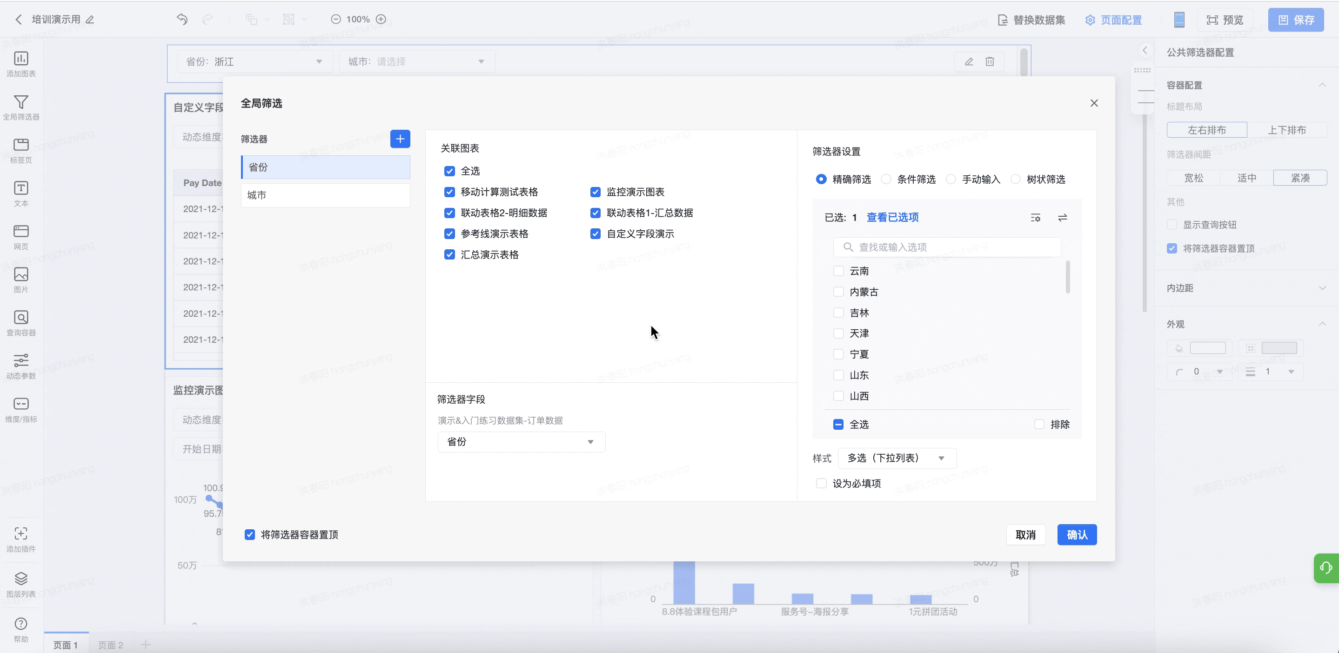Close the 全局筛选 dialog

pyautogui.click(x=1094, y=103)
